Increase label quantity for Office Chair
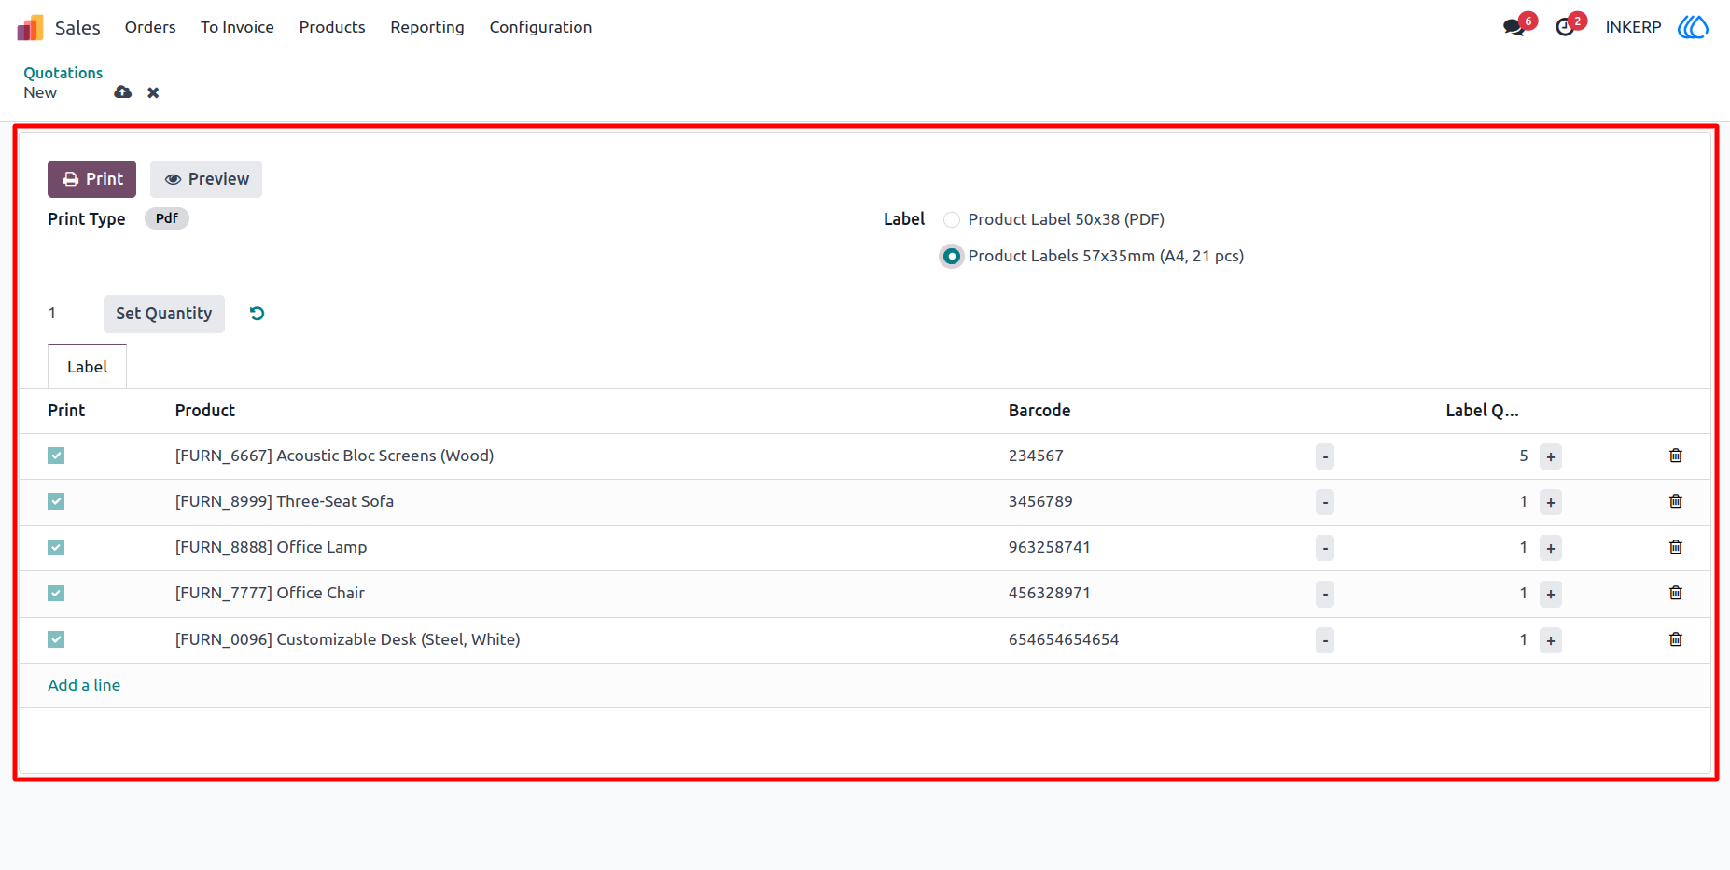Viewport: 1730px width, 870px height. pos(1551,594)
